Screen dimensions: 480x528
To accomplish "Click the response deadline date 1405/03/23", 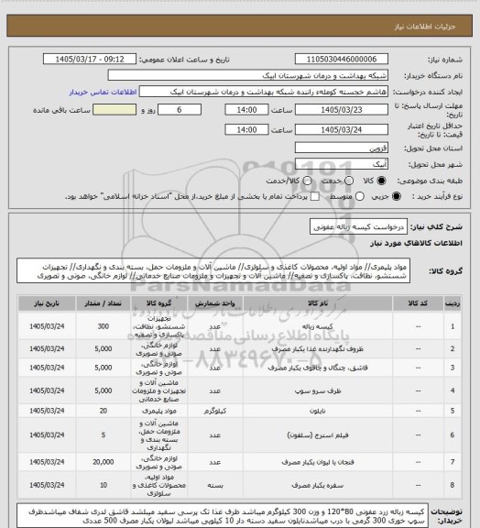I will (x=342, y=110).
